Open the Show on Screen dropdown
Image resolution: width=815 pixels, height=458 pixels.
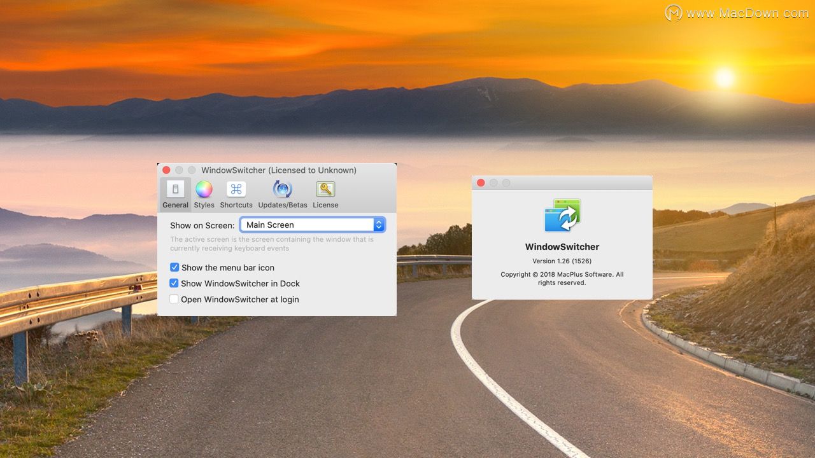(x=313, y=225)
